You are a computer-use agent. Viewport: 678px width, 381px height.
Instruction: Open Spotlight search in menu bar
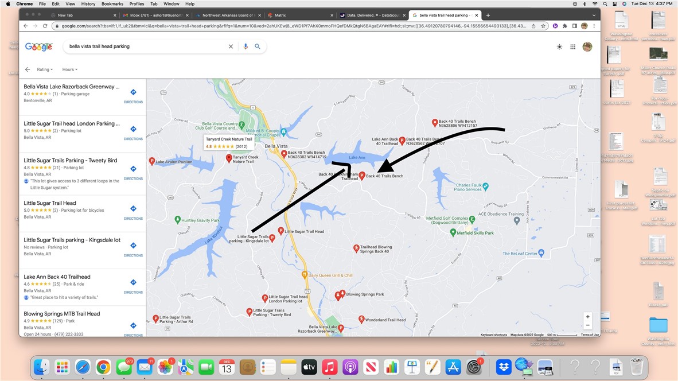[x=605, y=4]
